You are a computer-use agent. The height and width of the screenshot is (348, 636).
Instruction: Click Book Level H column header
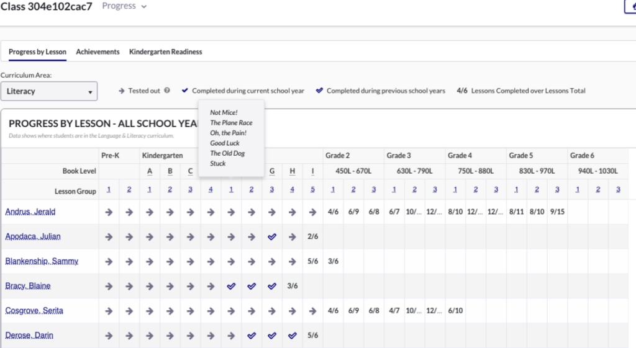tap(293, 171)
